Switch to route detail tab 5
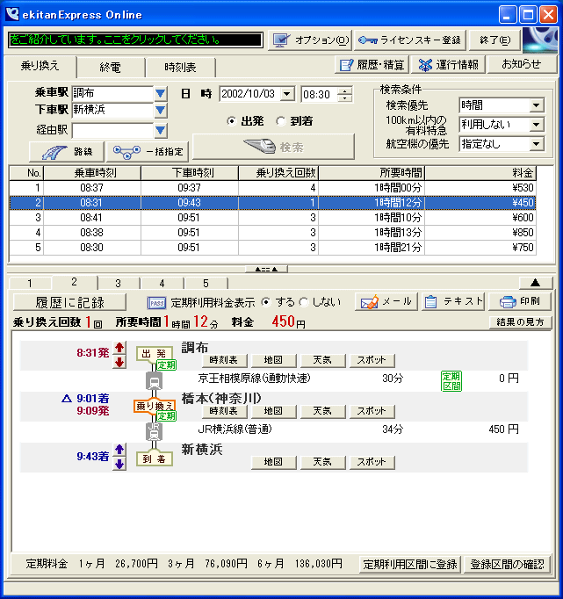 (x=206, y=284)
